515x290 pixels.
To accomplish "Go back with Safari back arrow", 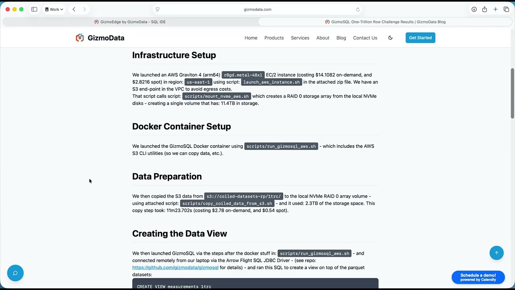I will tap(74, 9).
